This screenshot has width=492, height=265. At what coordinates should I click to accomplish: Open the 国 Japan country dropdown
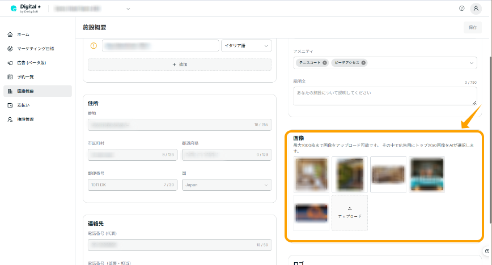click(x=227, y=185)
